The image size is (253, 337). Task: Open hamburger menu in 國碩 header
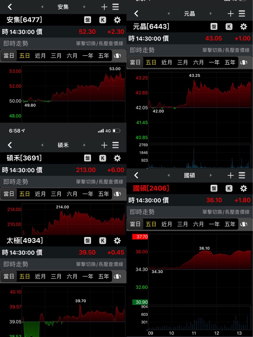pyautogui.click(x=242, y=175)
